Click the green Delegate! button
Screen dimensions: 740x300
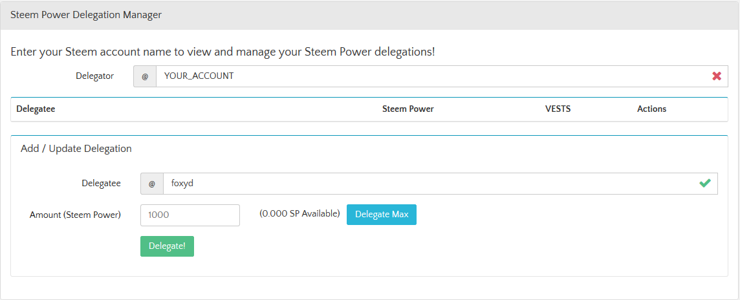[x=167, y=246]
